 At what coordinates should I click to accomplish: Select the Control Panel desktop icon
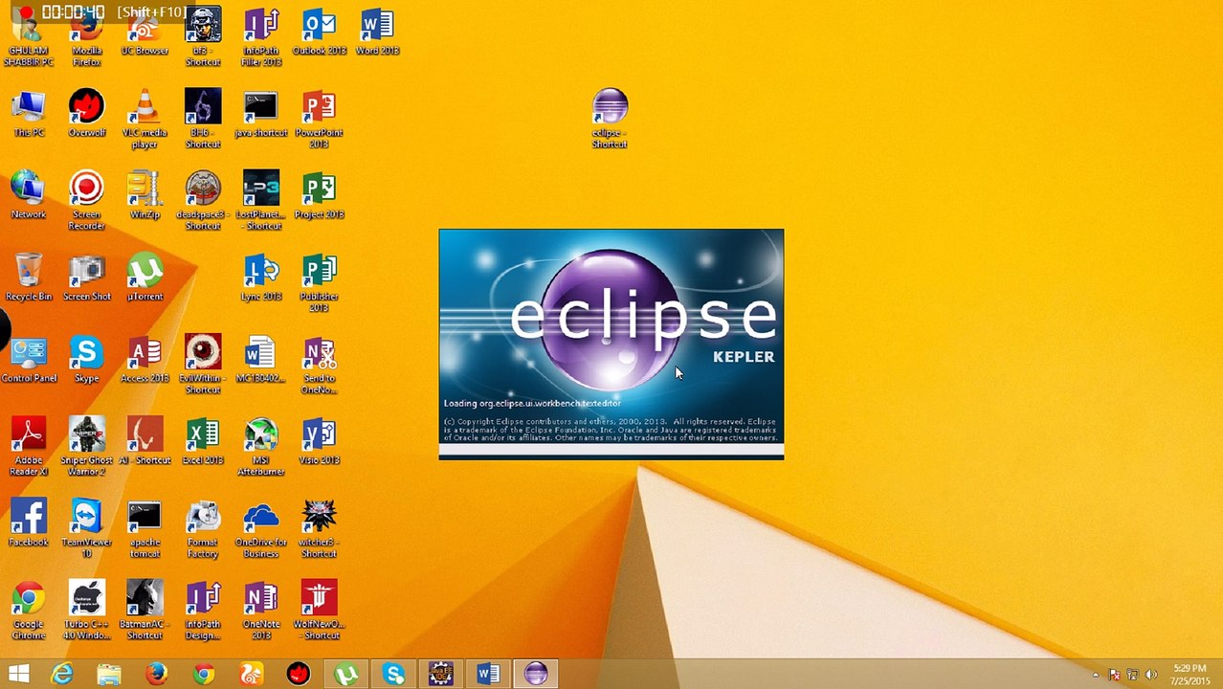click(29, 359)
